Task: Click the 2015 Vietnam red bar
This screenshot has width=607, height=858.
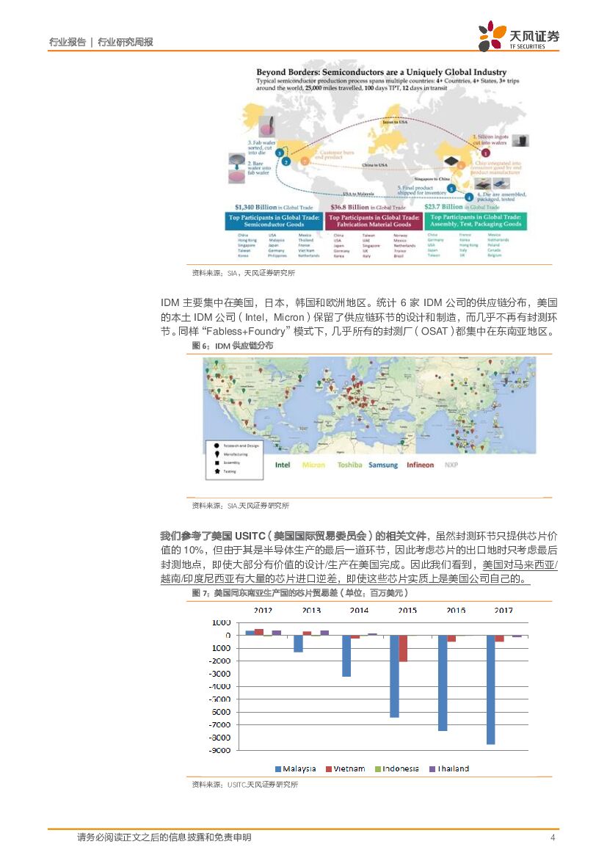Action: pyautogui.click(x=403, y=648)
